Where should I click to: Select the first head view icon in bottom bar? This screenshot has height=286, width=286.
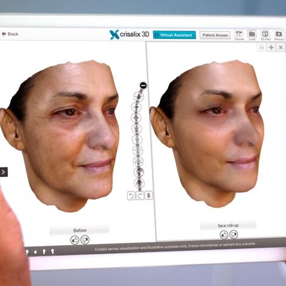pyautogui.click(x=27, y=252)
